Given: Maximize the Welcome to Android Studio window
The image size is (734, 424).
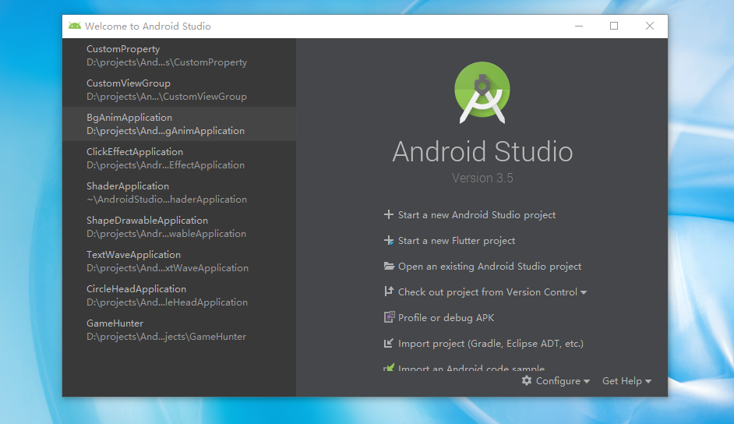Looking at the screenshot, I should tap(614, 26).
